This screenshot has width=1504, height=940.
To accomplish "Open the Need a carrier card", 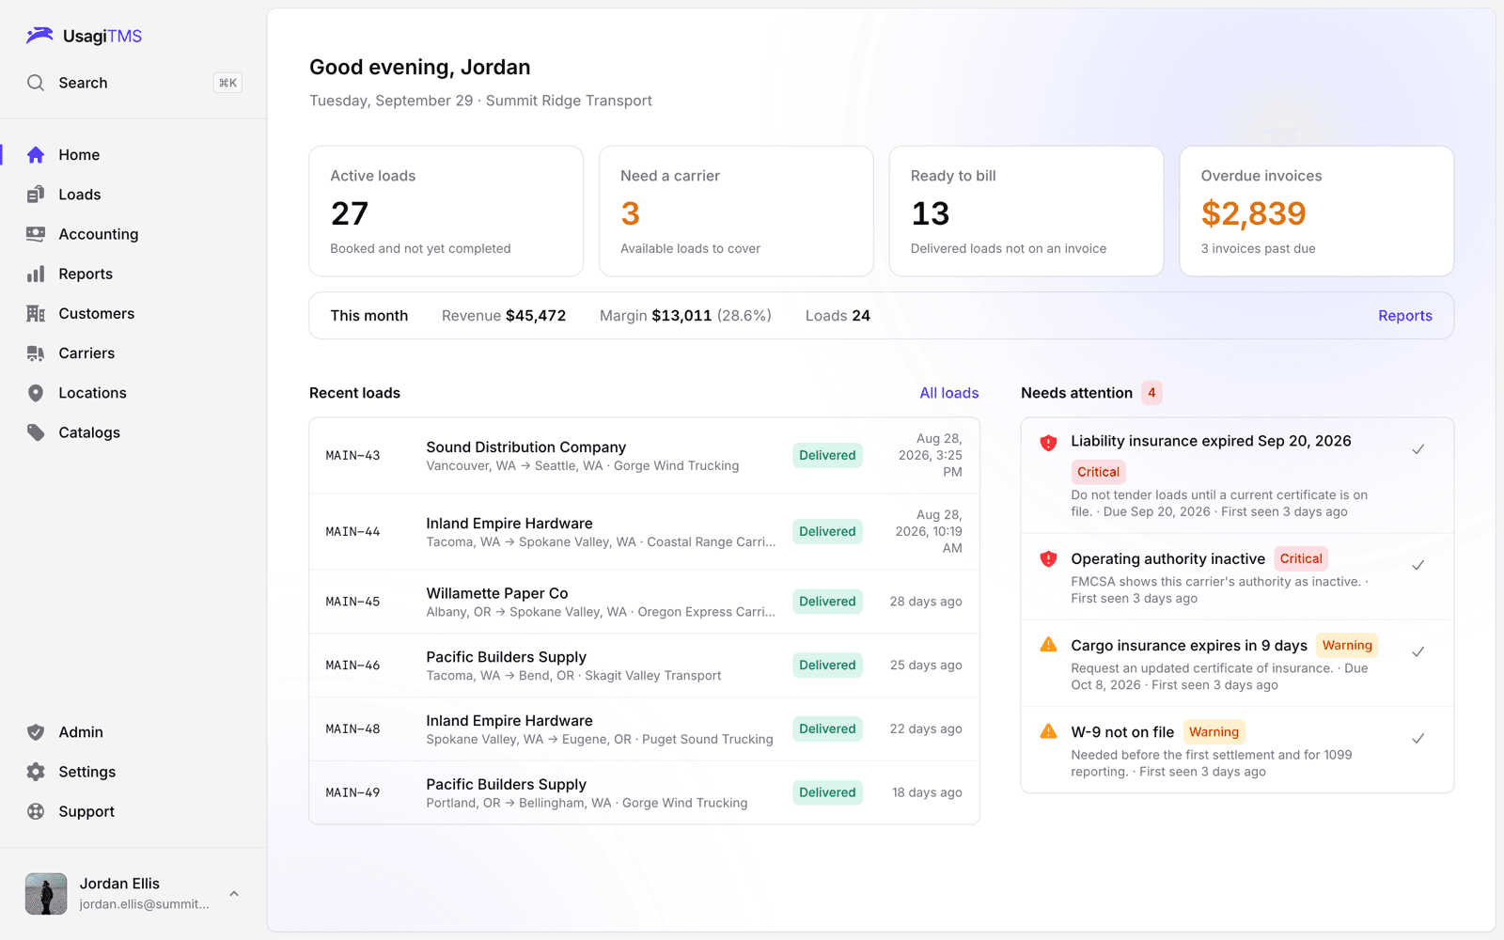I will 736,211.
